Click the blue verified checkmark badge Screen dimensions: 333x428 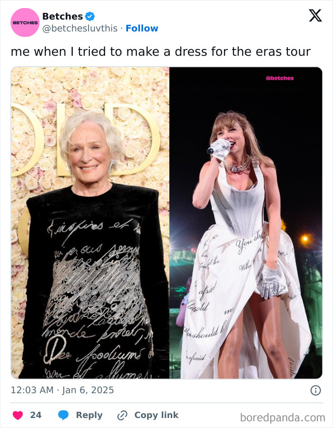tap(90, 16)
